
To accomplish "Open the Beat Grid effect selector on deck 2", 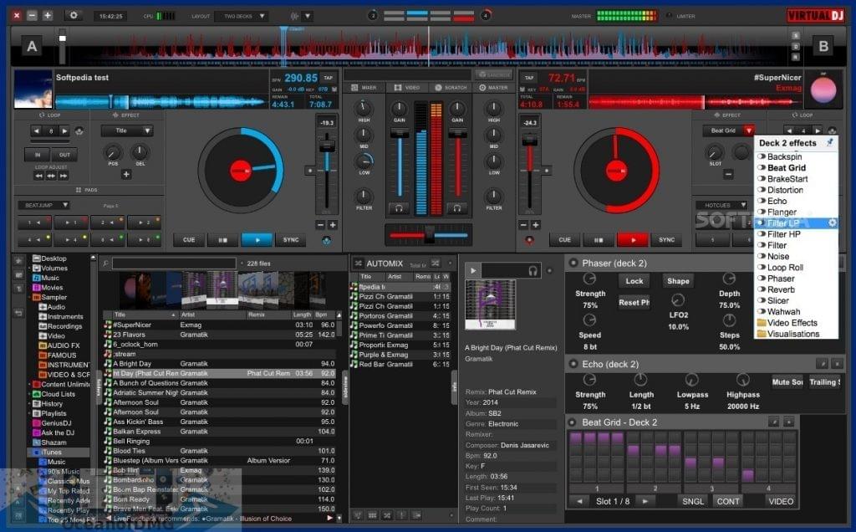I will [725, 130].
